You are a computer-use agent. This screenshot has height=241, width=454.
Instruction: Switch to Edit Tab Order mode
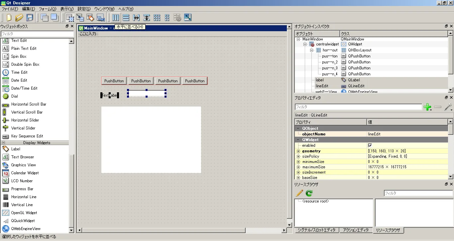(x=100, y=18)
